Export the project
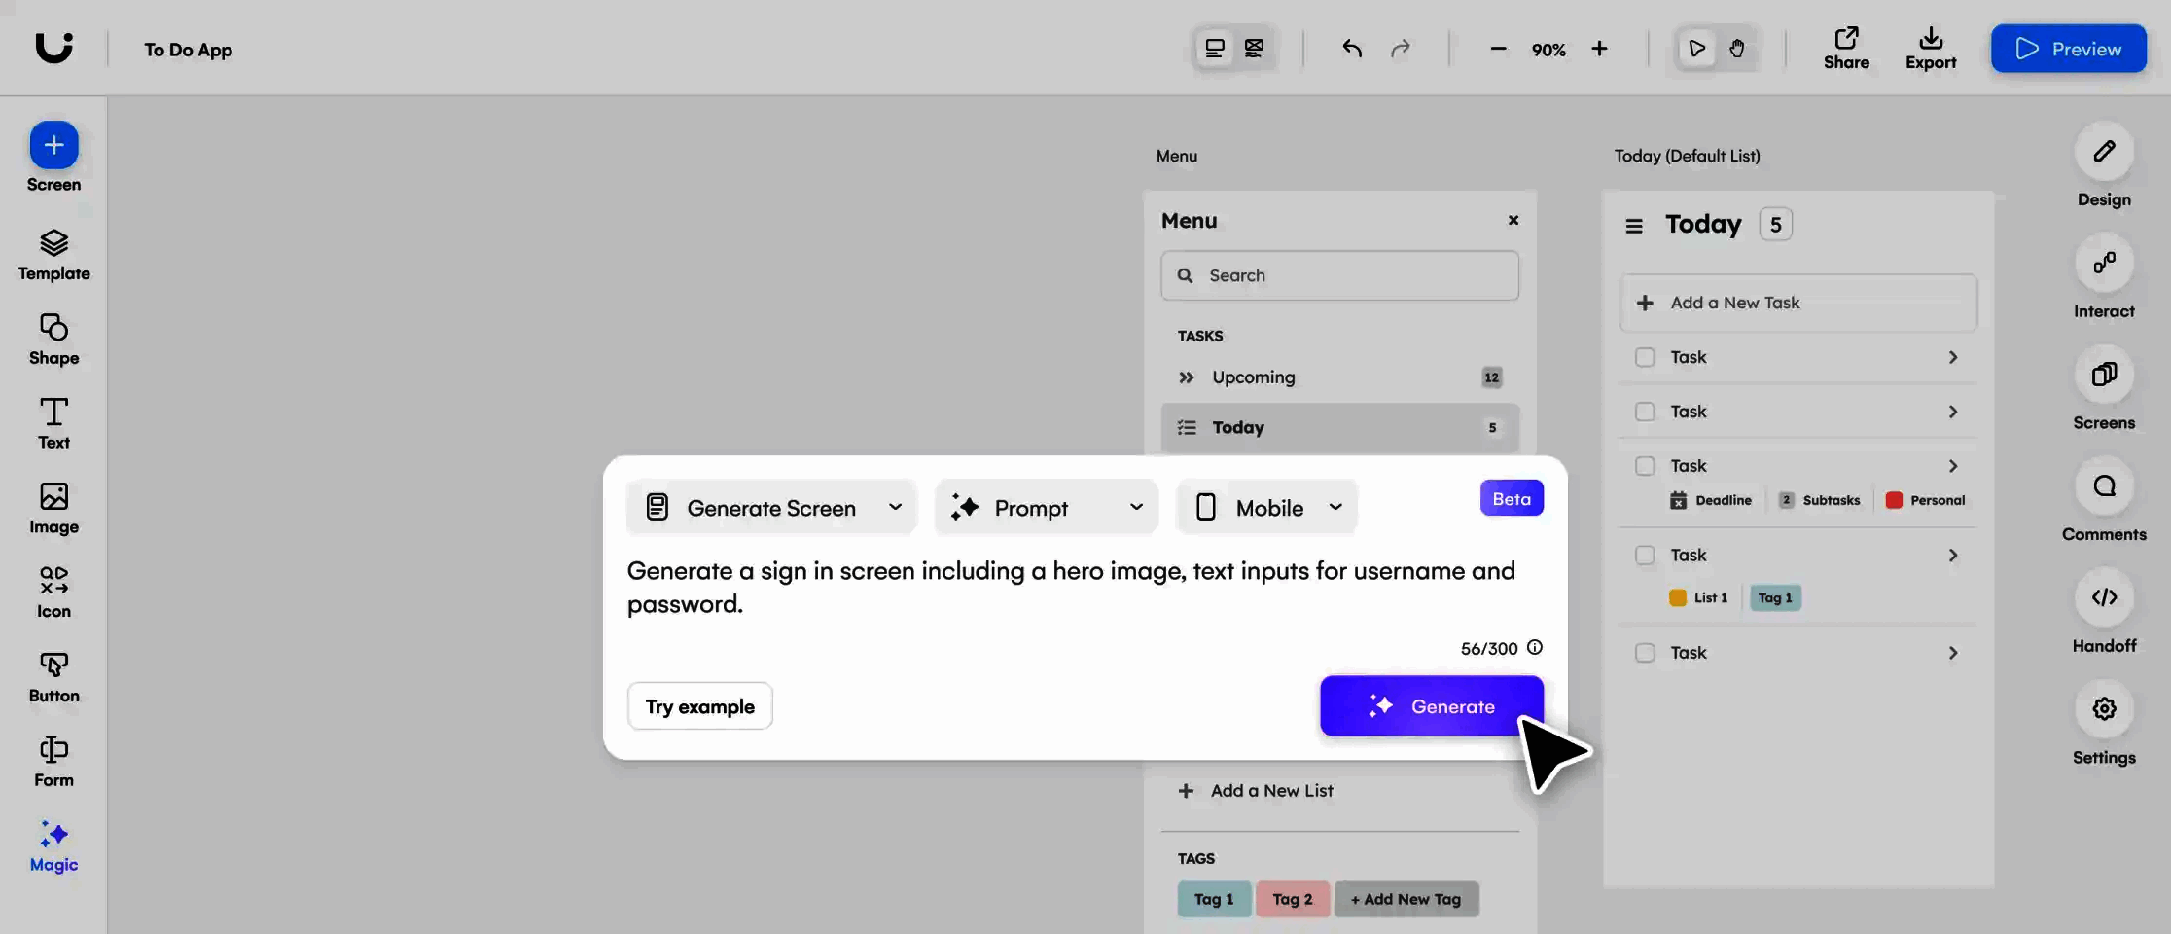Image resolution: width=2171 pixels, height=934 pixels. [x=1931, y=49]
